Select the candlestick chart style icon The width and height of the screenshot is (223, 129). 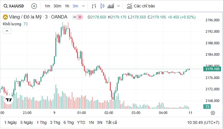click(x=103, y=6)
